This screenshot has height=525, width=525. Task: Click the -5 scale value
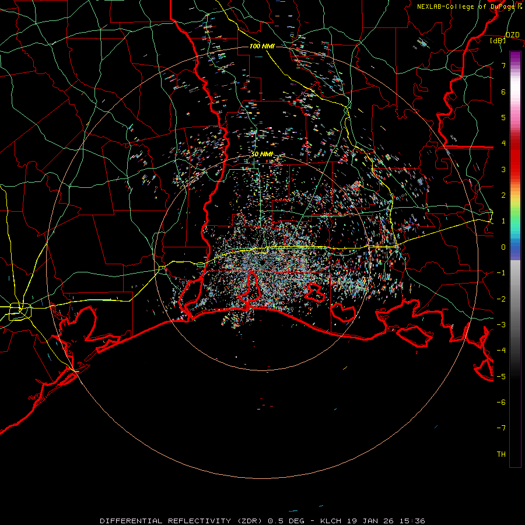501,377
